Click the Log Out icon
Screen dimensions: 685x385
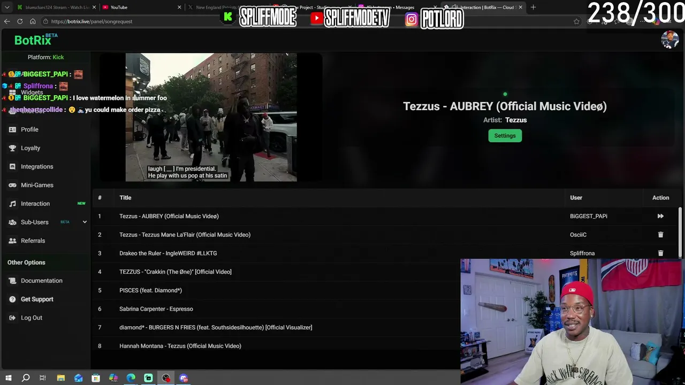pos(12,318)
